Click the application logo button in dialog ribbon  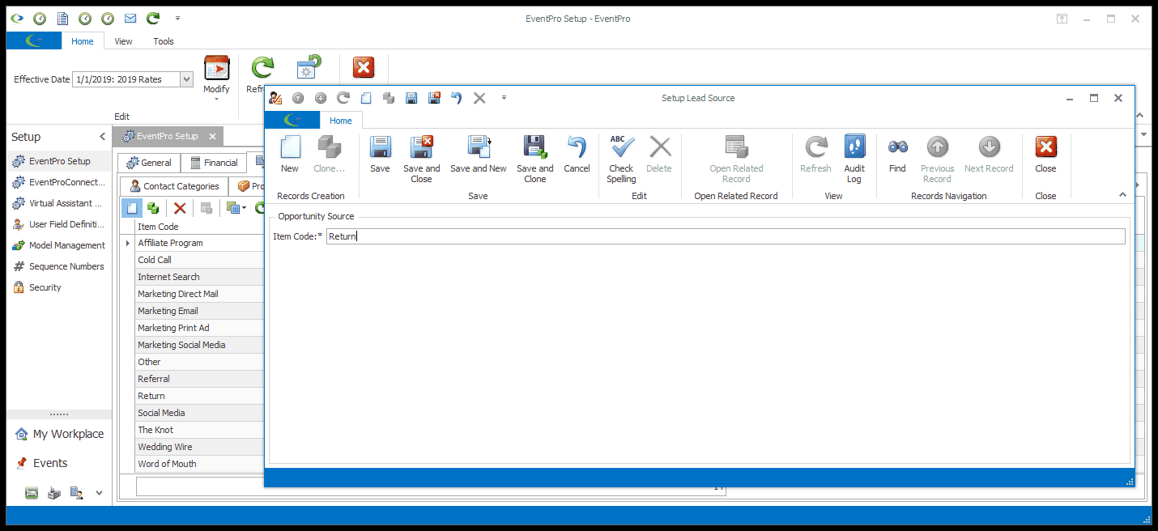pos(292,121)
